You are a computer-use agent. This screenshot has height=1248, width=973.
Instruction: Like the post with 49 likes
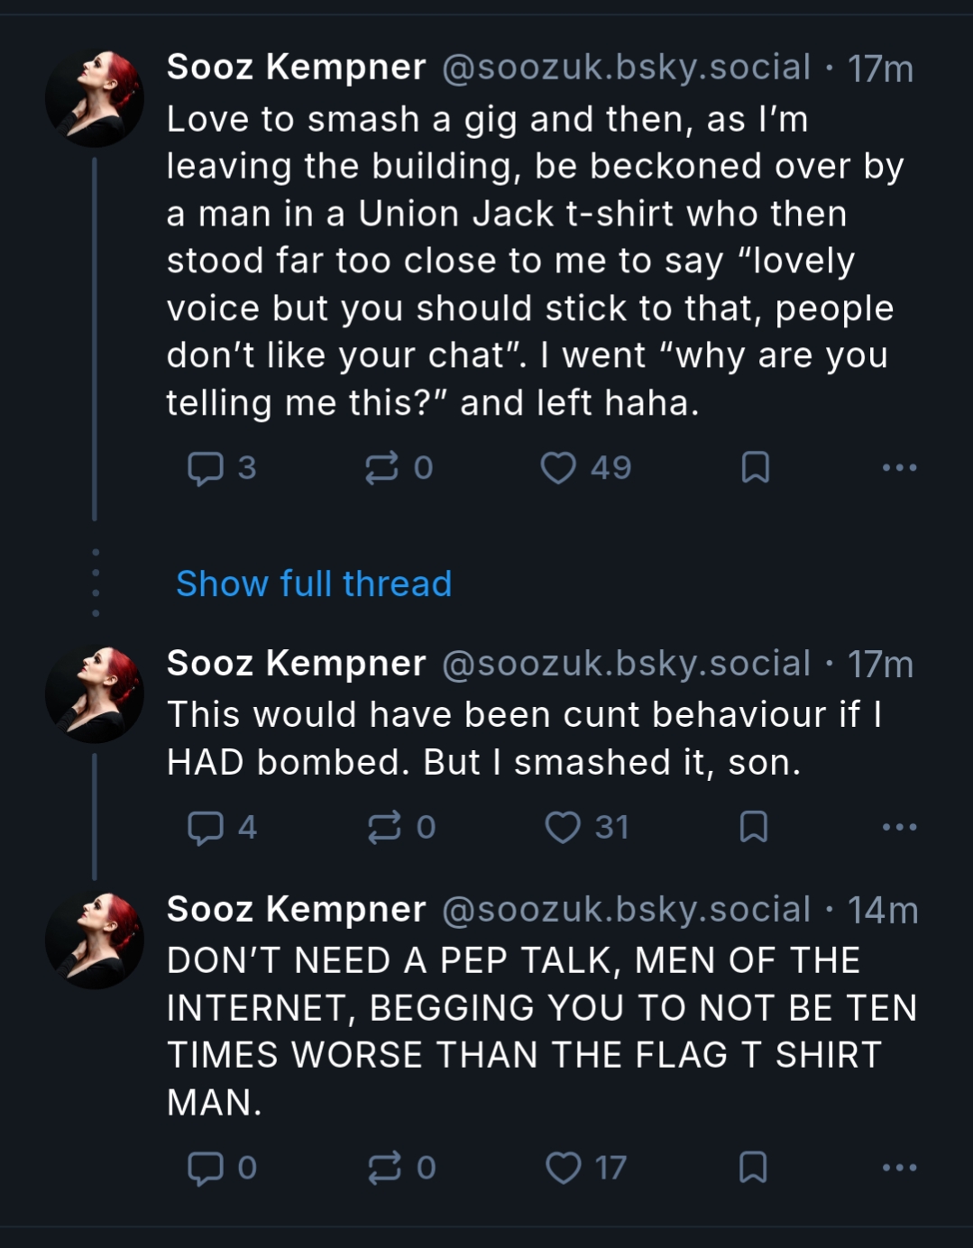pos(558,468)
